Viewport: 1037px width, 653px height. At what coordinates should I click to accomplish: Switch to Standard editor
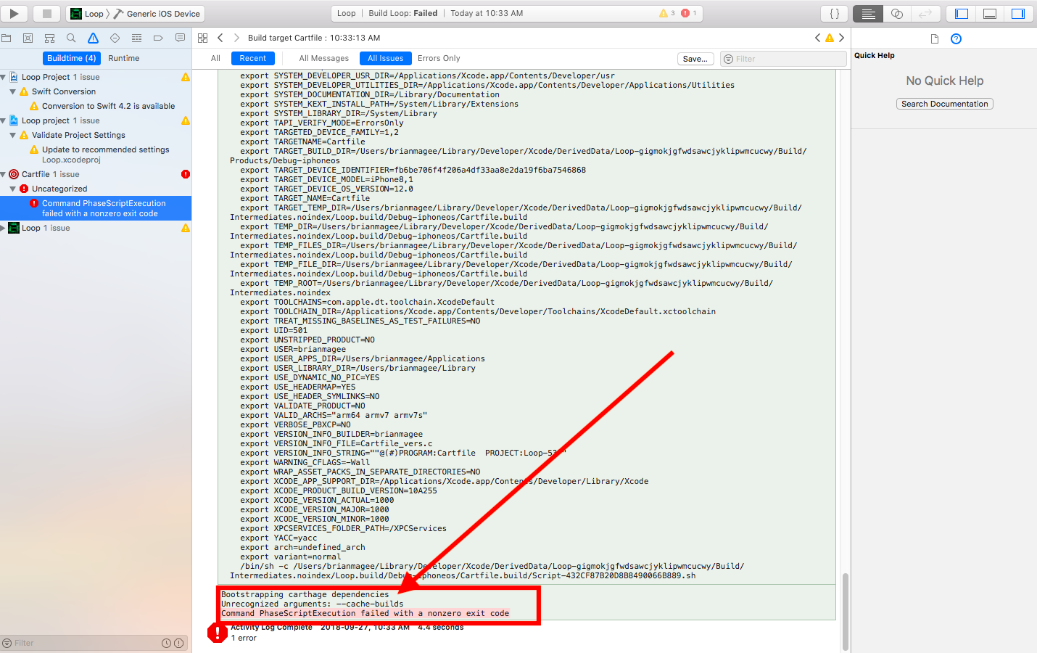(868, 13)
